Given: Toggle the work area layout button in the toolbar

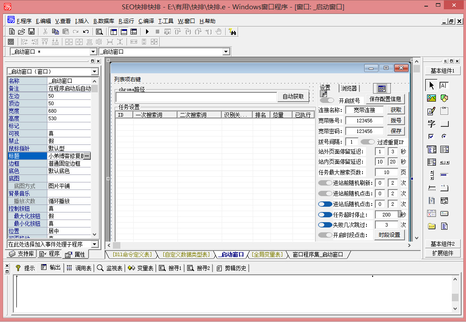Looking at the screenshot, I should pyautogui.click(x=113, y=31).
